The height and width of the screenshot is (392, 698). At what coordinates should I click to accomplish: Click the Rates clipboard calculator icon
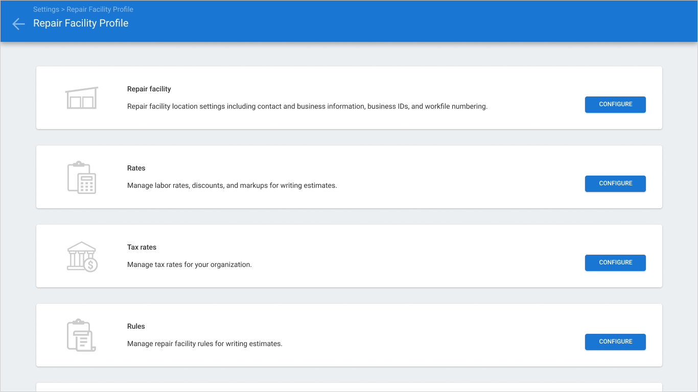pos(82,177)
